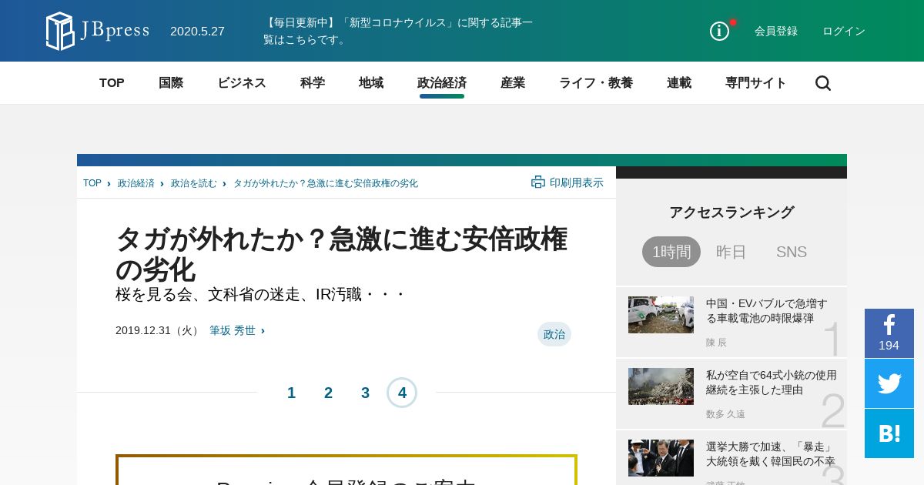Click the date text 2020.5.27 in the header
The height and width of the screenshot is (485, 924).
click(x=197, y=31)
